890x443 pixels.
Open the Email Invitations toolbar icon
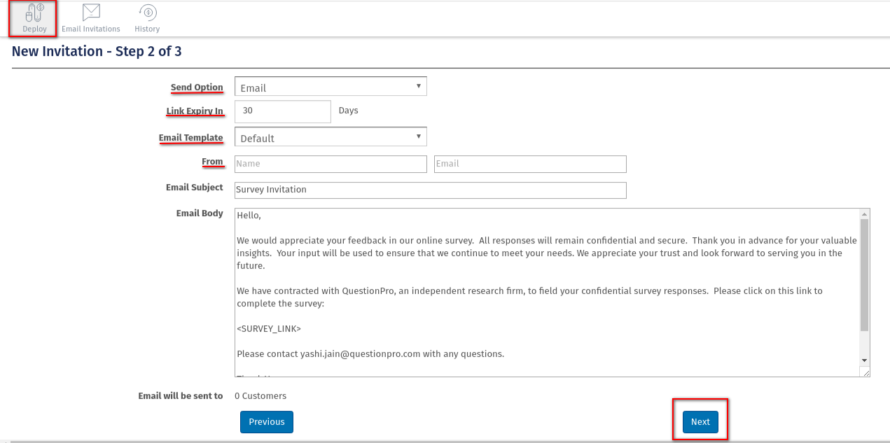pos(90,17)
